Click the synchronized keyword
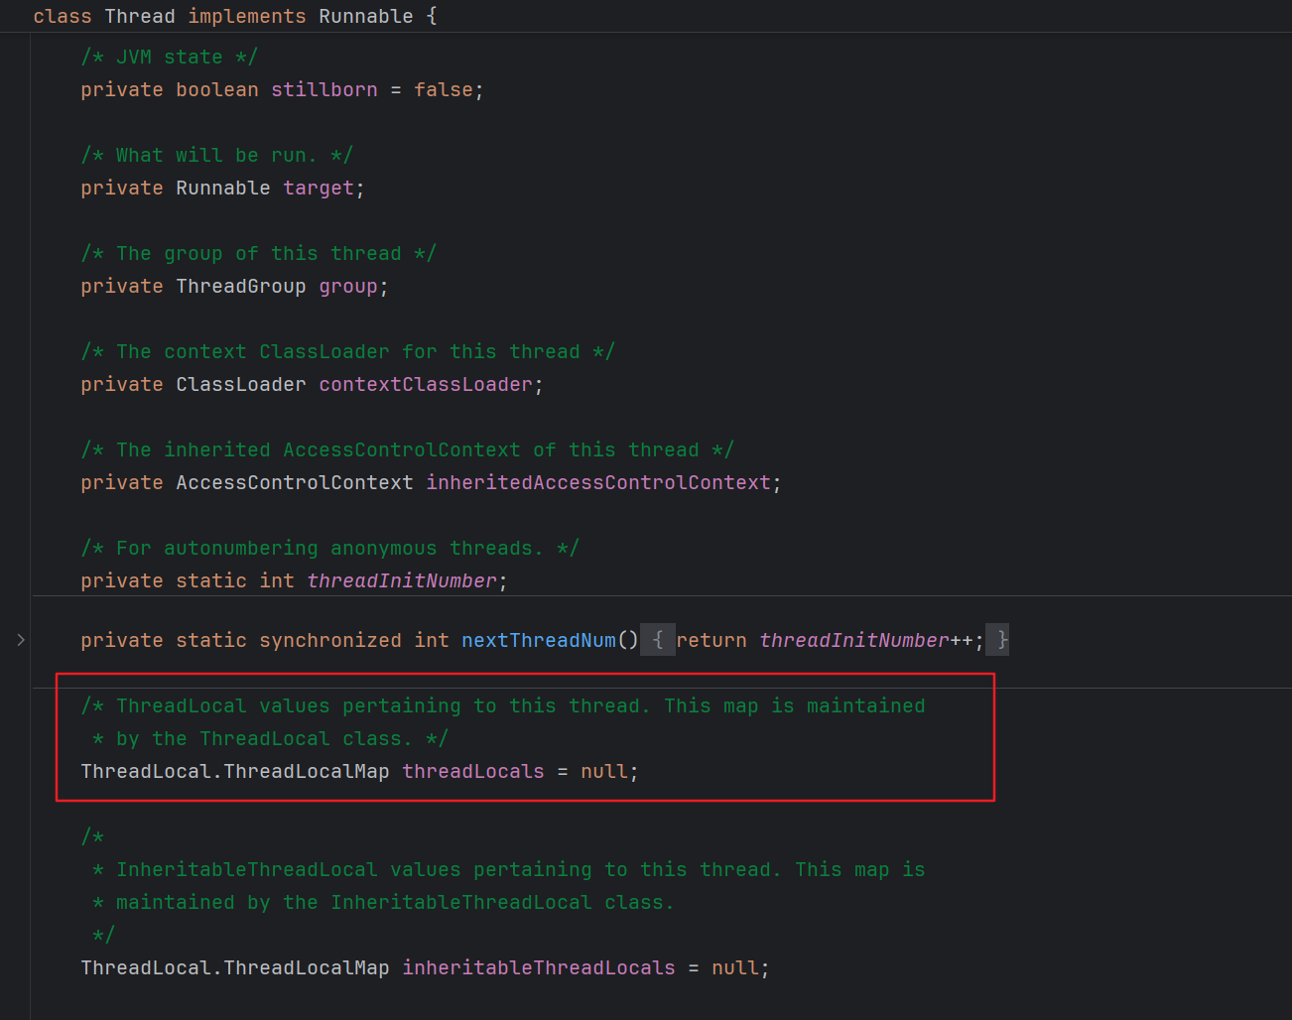1292x1020 pixels. tap(329, 640)
